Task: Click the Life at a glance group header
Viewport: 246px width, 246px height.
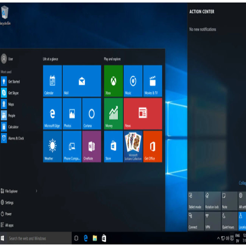Action: click(x=50, y=59)
